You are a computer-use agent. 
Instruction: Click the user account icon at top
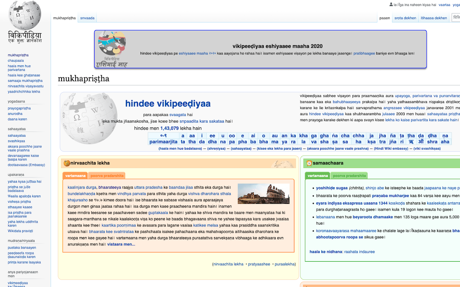pyautogui.click(x=391, y=5)
